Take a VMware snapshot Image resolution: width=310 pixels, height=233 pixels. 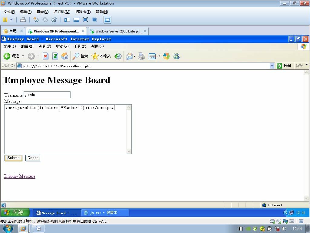coord(36,20)
